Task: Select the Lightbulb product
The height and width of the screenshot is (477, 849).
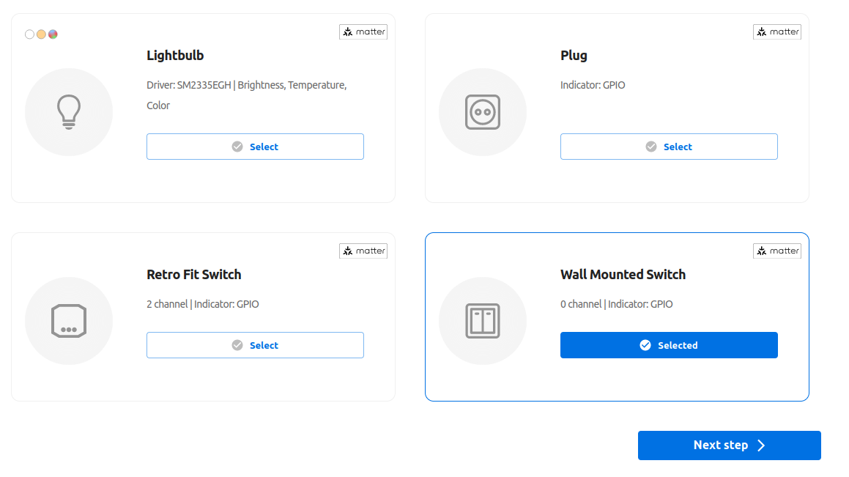Action: point(255,147)
